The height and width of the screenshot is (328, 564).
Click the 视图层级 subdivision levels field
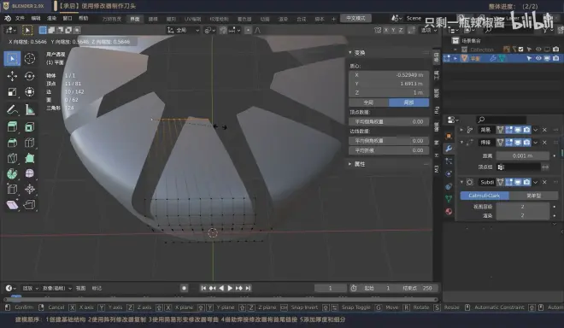coord(522,207)
